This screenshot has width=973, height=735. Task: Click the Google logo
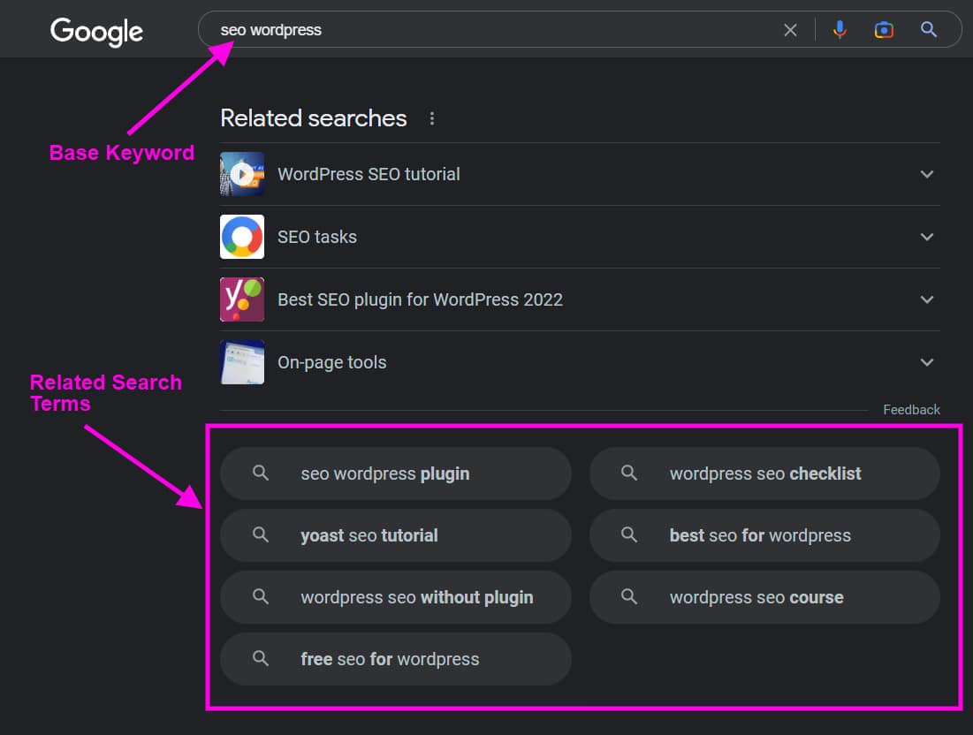point(96,31)
